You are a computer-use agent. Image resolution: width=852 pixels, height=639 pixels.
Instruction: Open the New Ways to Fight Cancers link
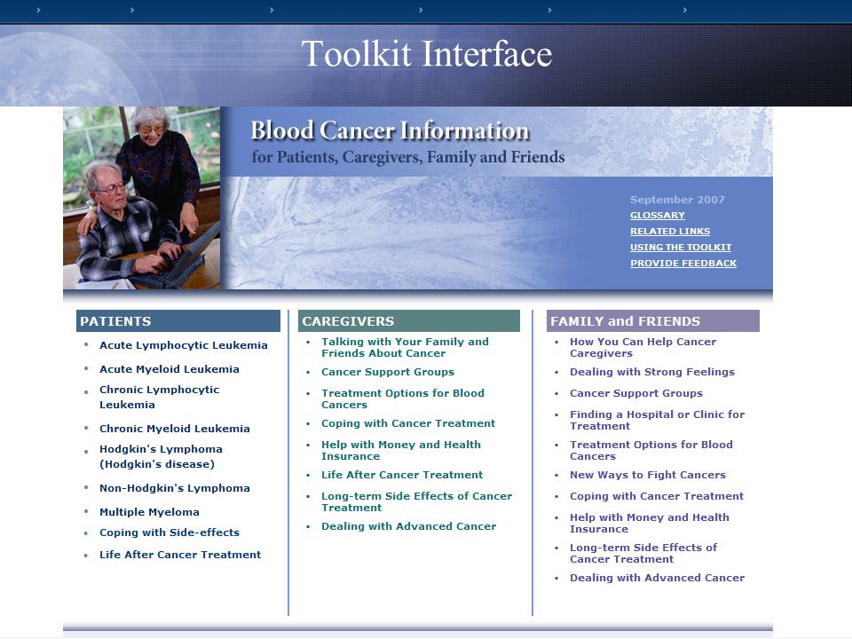(x=648, y=475)
